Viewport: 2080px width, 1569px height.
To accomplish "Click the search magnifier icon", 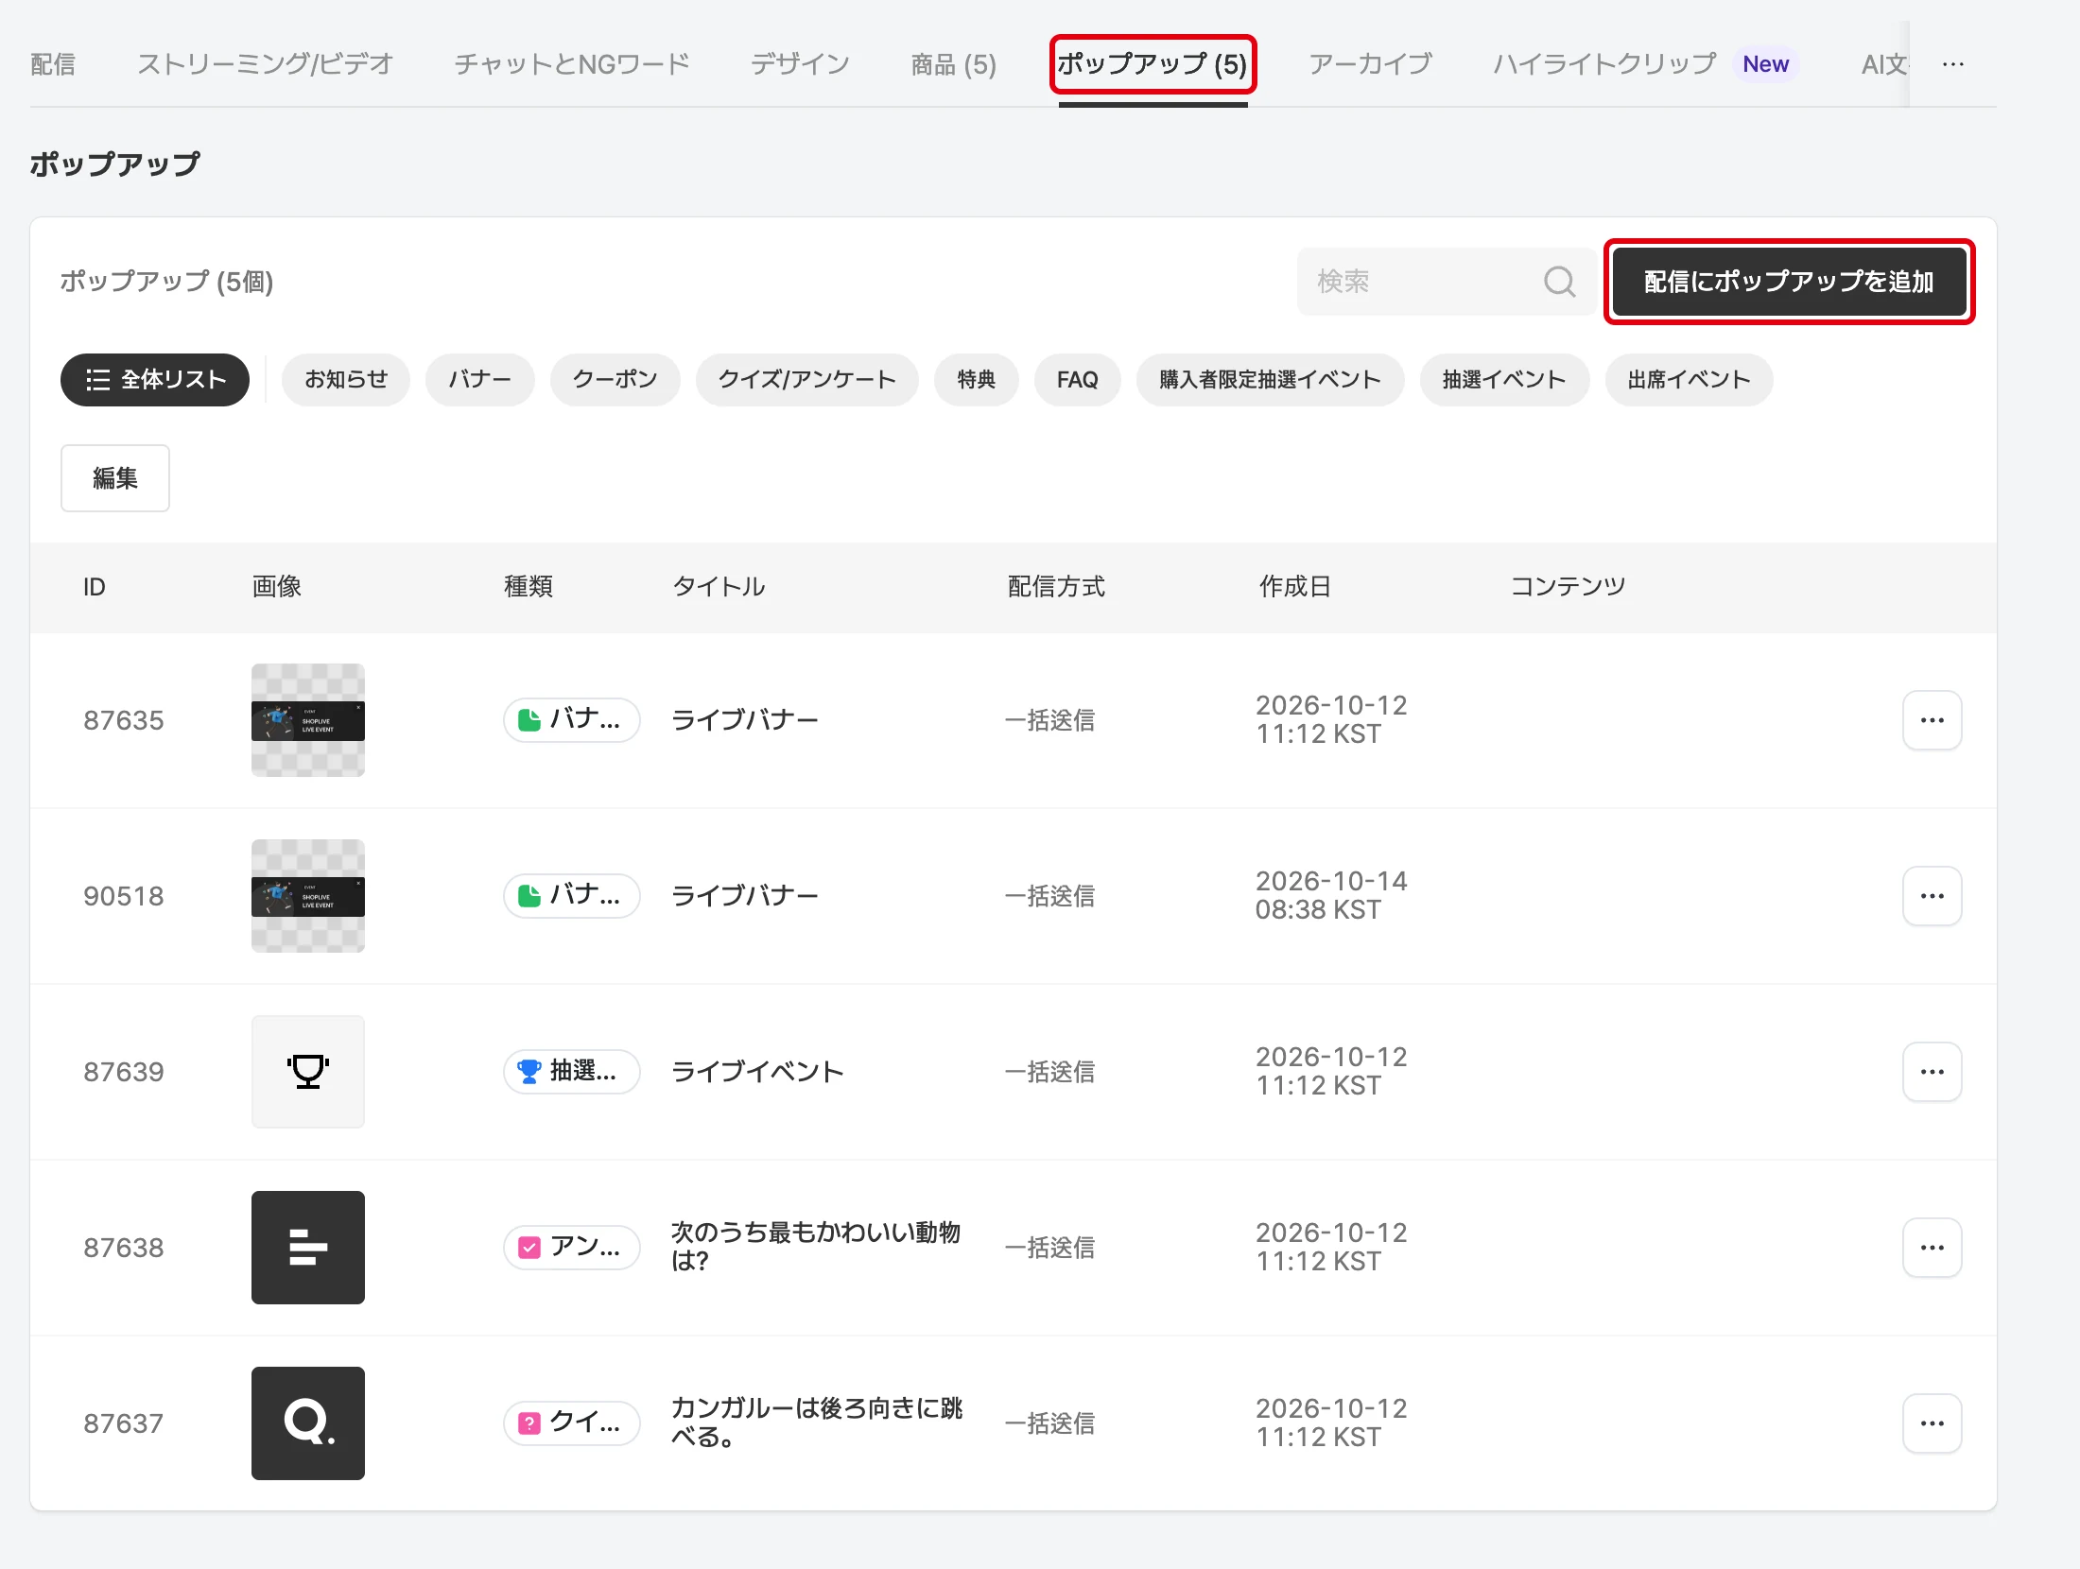I will (x=1559, y=282).
